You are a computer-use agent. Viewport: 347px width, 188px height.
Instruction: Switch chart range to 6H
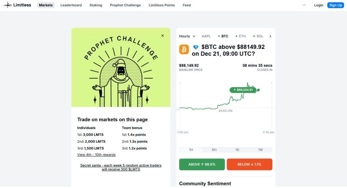[x=214, y=150]
